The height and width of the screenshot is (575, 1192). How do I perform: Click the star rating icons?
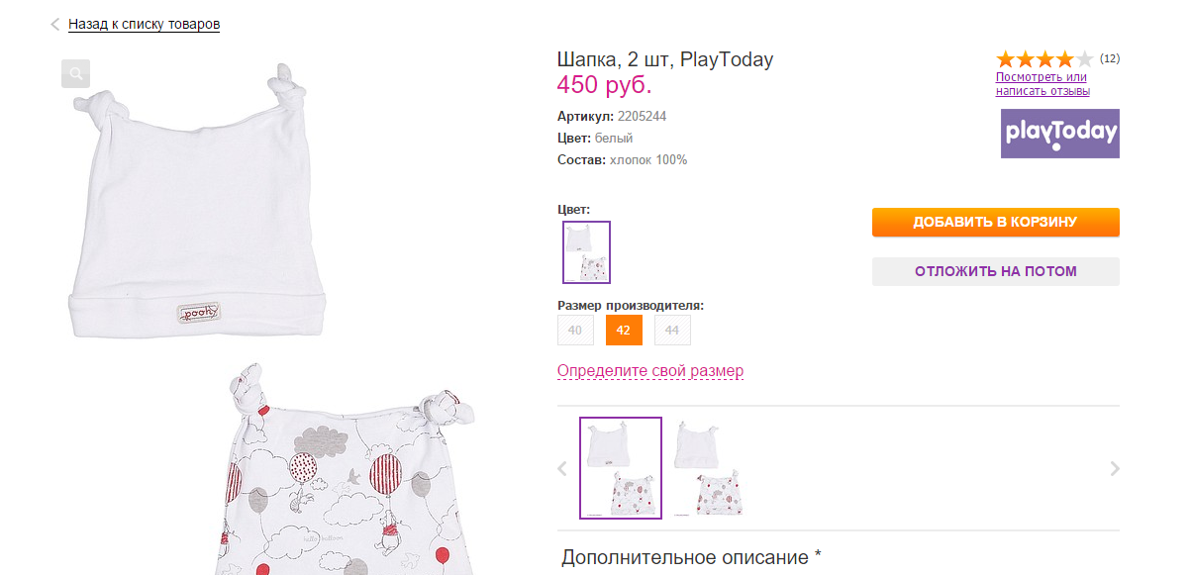(1044, 58)
